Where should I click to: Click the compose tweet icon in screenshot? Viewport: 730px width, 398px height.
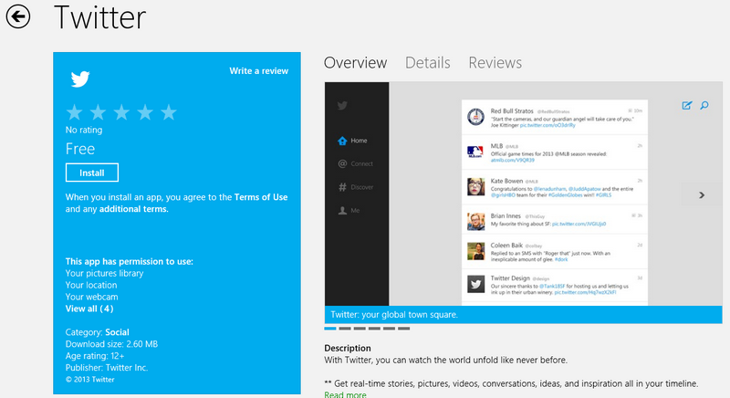click(687, 106)
